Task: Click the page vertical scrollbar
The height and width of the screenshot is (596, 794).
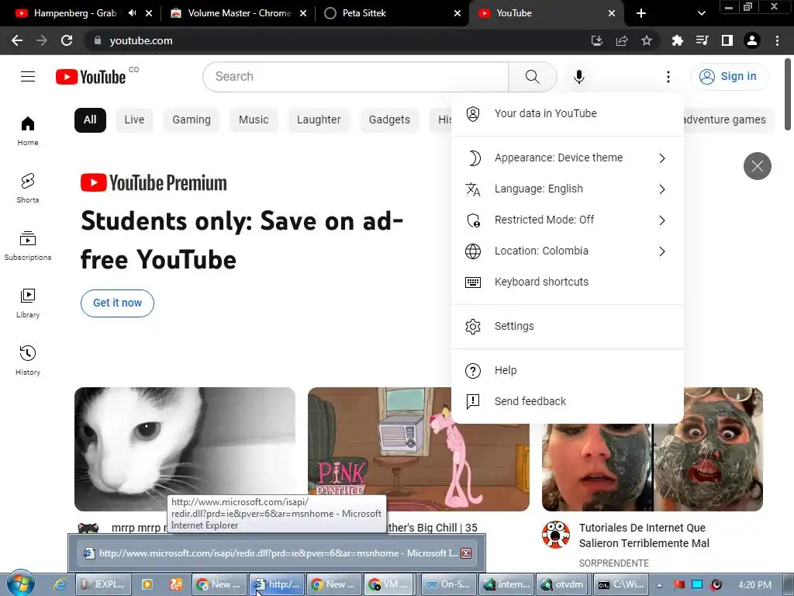Action: (x=788, y=95)
